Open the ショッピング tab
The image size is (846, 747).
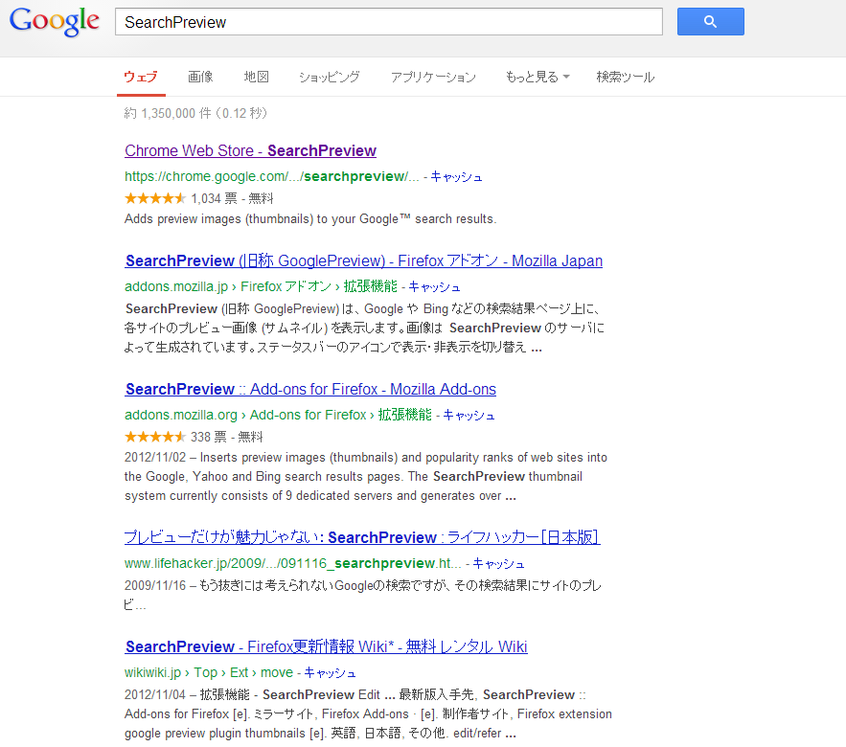330,78
